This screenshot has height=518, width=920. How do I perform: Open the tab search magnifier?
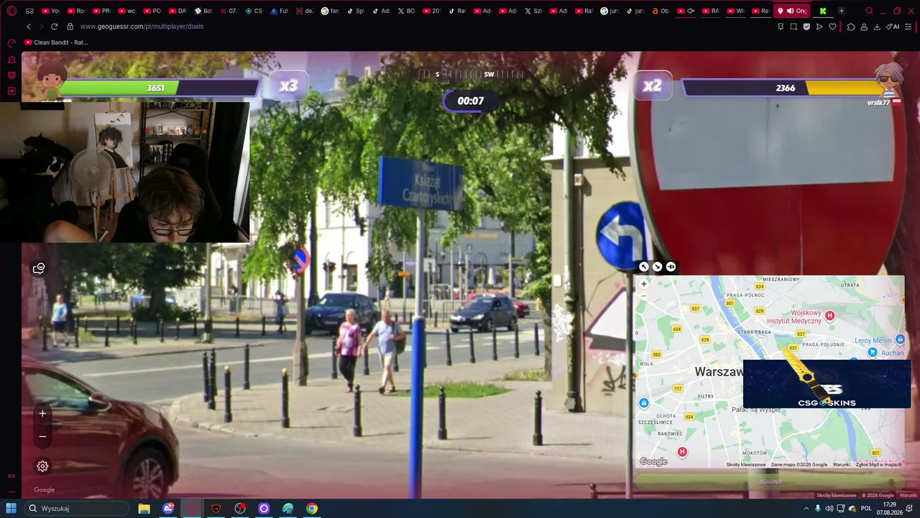coord(870,11)
